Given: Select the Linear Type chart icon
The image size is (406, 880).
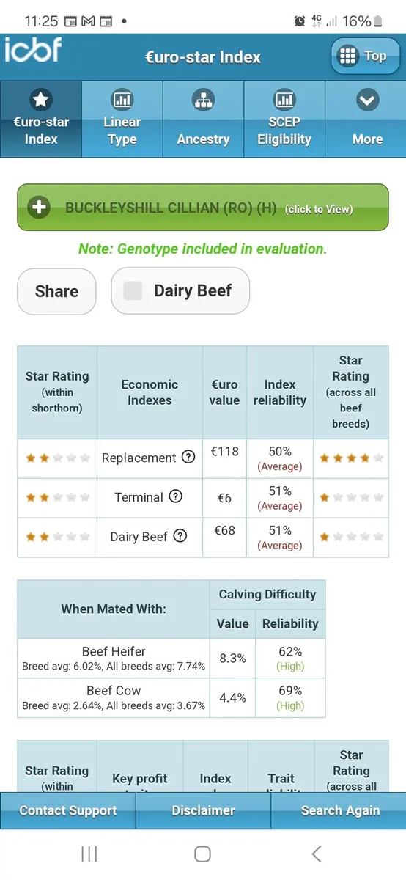Looking at the screenshot, I should point(122,100).
